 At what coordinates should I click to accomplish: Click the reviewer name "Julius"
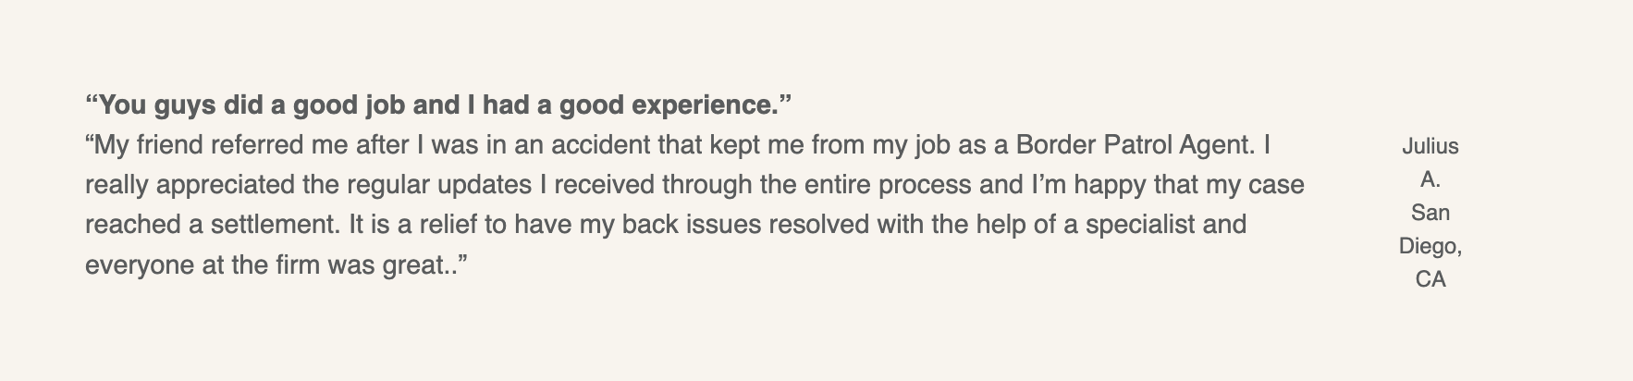coord(1430,146)
